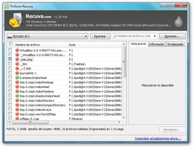Click the F:\Musica\ path cell
The width and height of the screenshot is (193, 147).
76,119
